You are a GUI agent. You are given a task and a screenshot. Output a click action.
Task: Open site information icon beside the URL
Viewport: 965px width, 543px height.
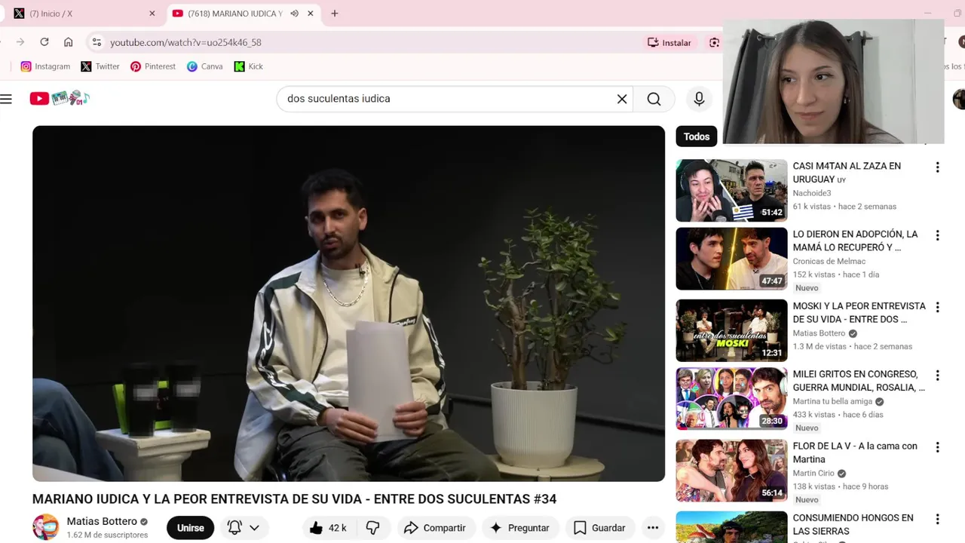96,42
